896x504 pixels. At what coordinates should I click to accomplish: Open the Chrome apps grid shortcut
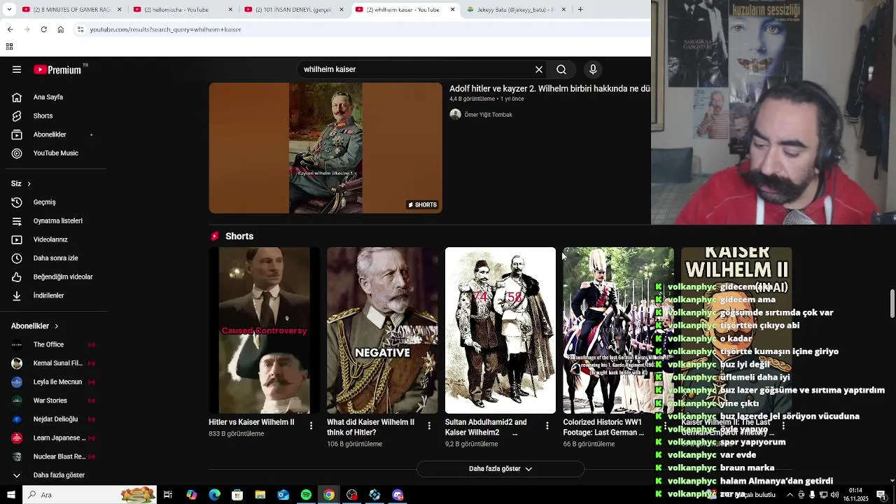coord(9,47)
